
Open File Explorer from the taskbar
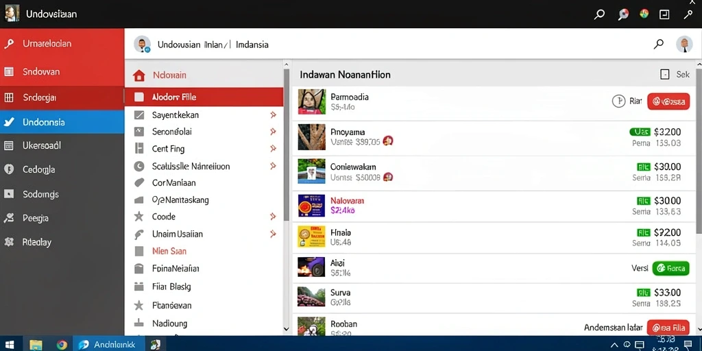point(36,344)
